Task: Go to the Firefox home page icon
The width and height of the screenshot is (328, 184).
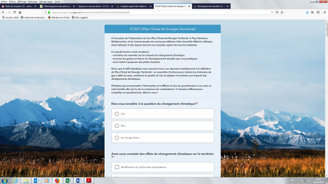Action: [20, 12]
